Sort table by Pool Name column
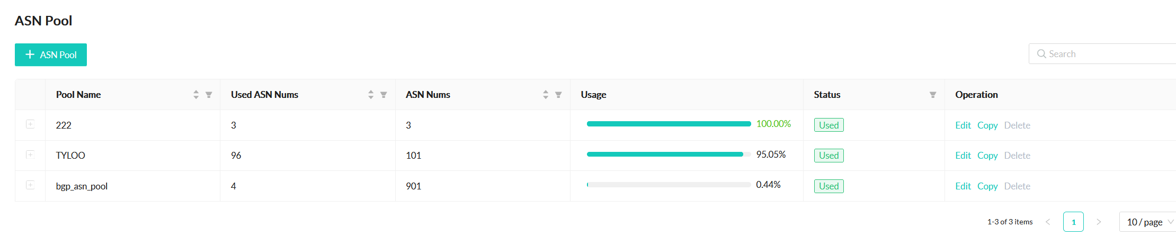Viewport: 1176px width, 236px height. [196, 95]
